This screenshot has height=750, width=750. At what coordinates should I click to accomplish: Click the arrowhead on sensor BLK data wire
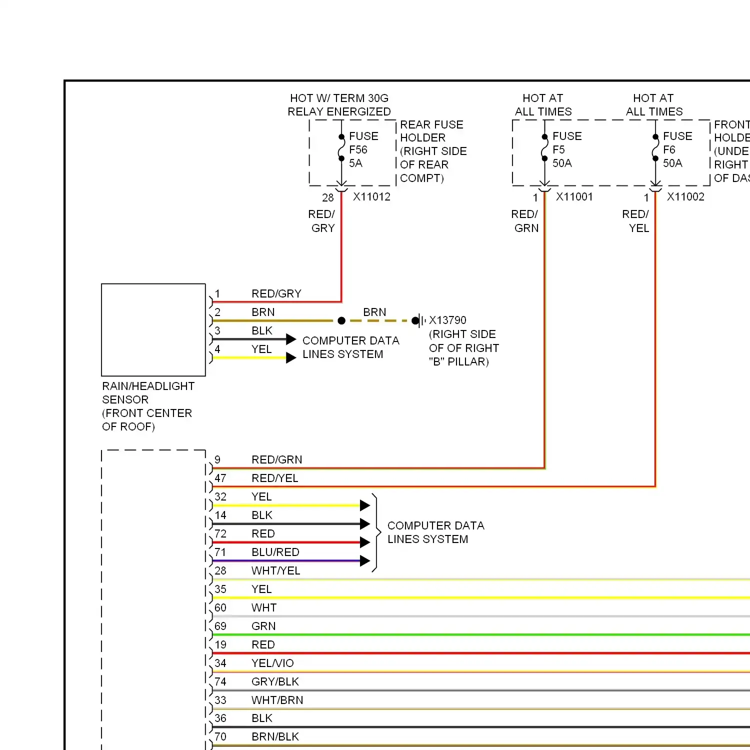tap(291, 339)
